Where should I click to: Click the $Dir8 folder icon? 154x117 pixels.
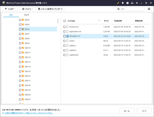(23, 38)
